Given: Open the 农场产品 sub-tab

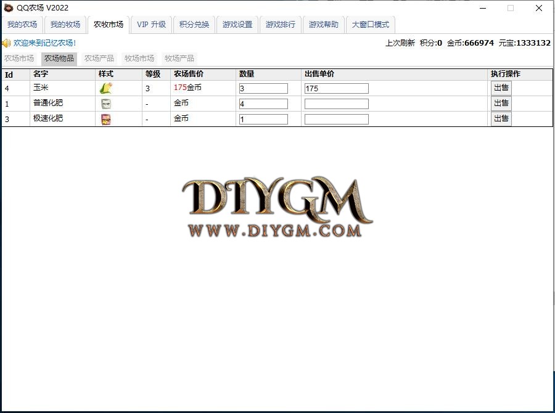Looking at the screenshot, I should coord(99,59).
